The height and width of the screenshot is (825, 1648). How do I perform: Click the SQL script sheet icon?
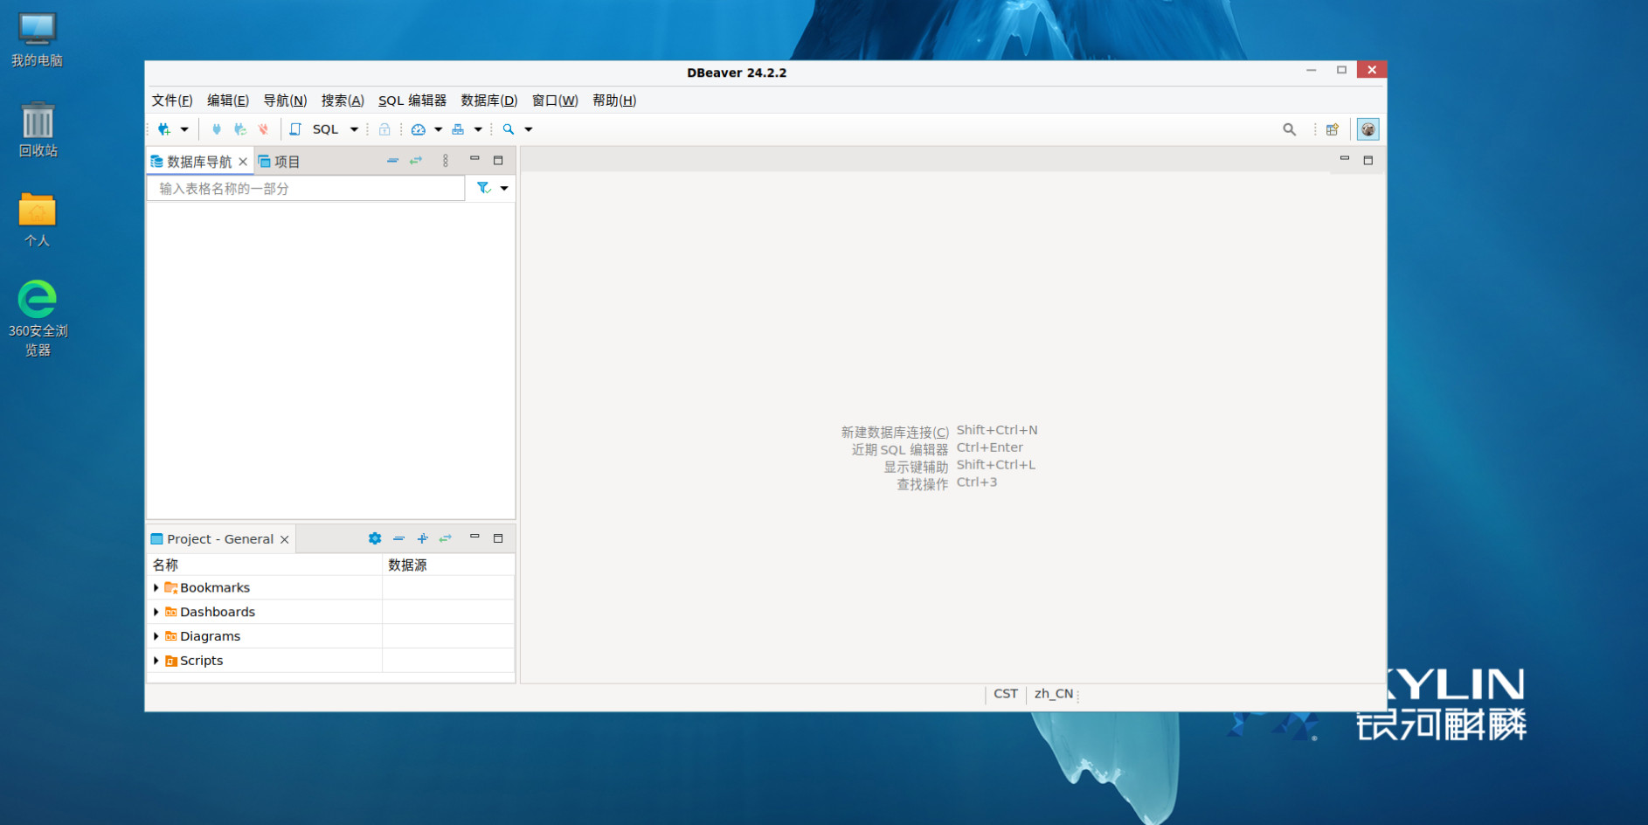[x=295, y=129]
